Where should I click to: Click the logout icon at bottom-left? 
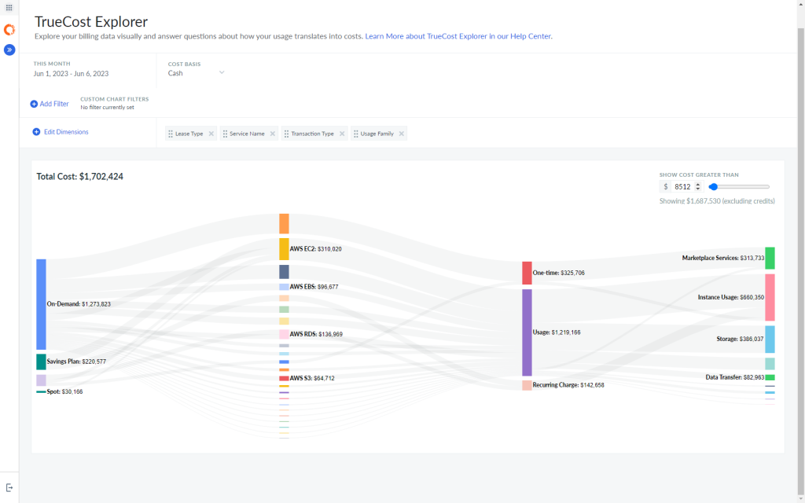(9, 487)
